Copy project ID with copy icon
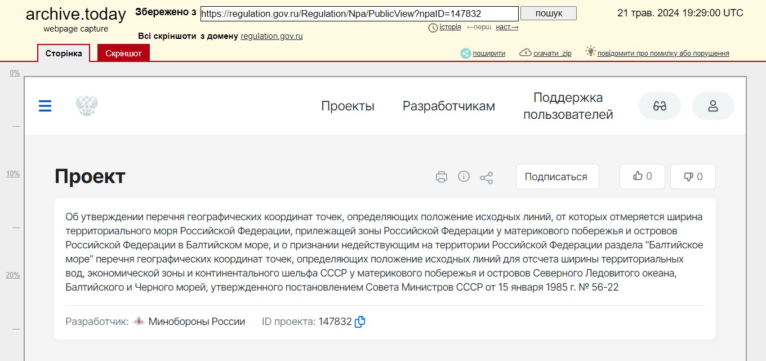The height and width of the screenshot is (361, 766). click(x=360, y=322)
